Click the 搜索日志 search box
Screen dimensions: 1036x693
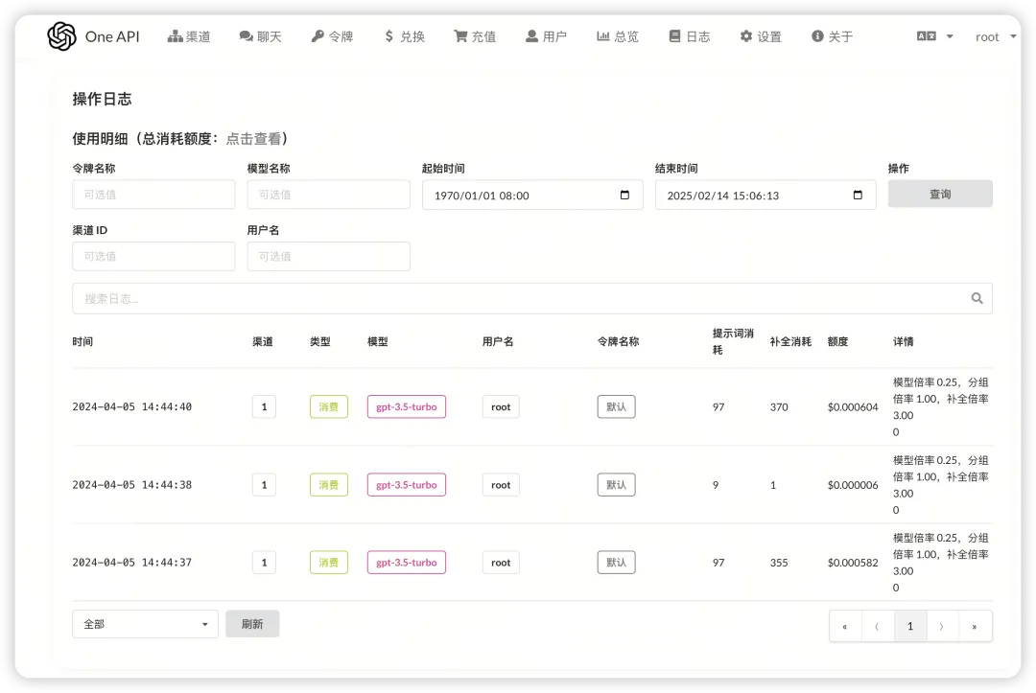click(x=518, y=298)
